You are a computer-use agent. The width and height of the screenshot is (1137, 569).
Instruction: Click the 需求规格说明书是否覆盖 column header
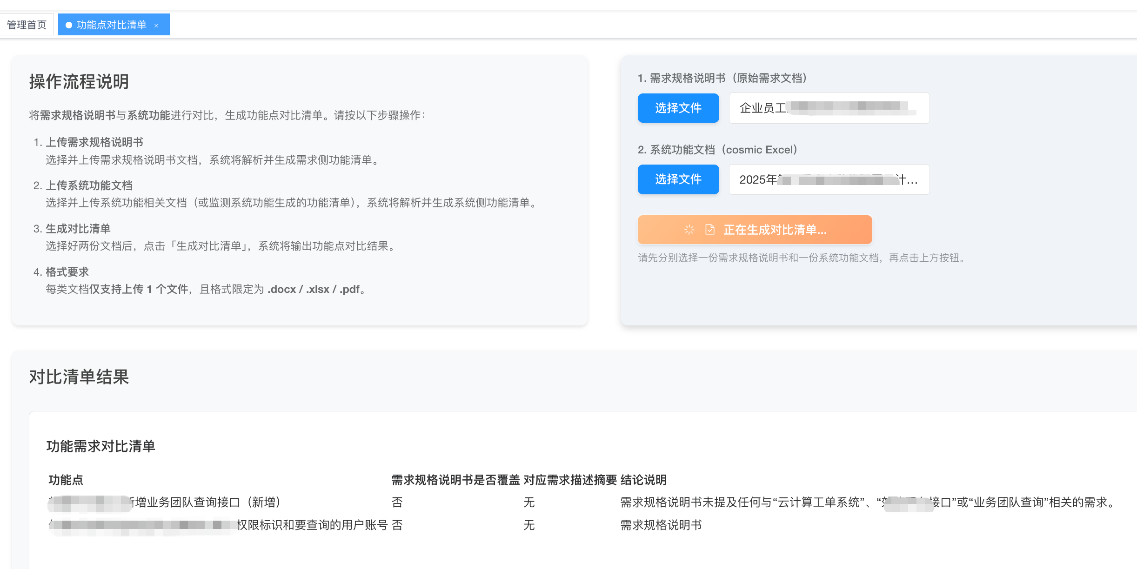click(455, 480)
